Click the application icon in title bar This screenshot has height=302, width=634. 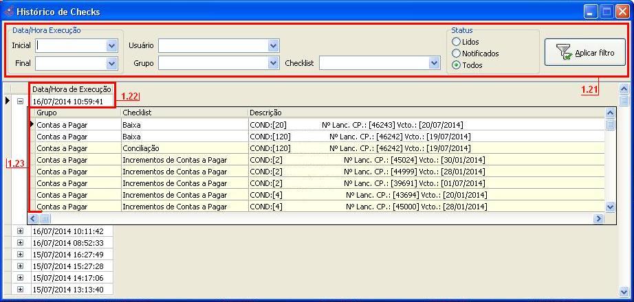pos(9,12)
